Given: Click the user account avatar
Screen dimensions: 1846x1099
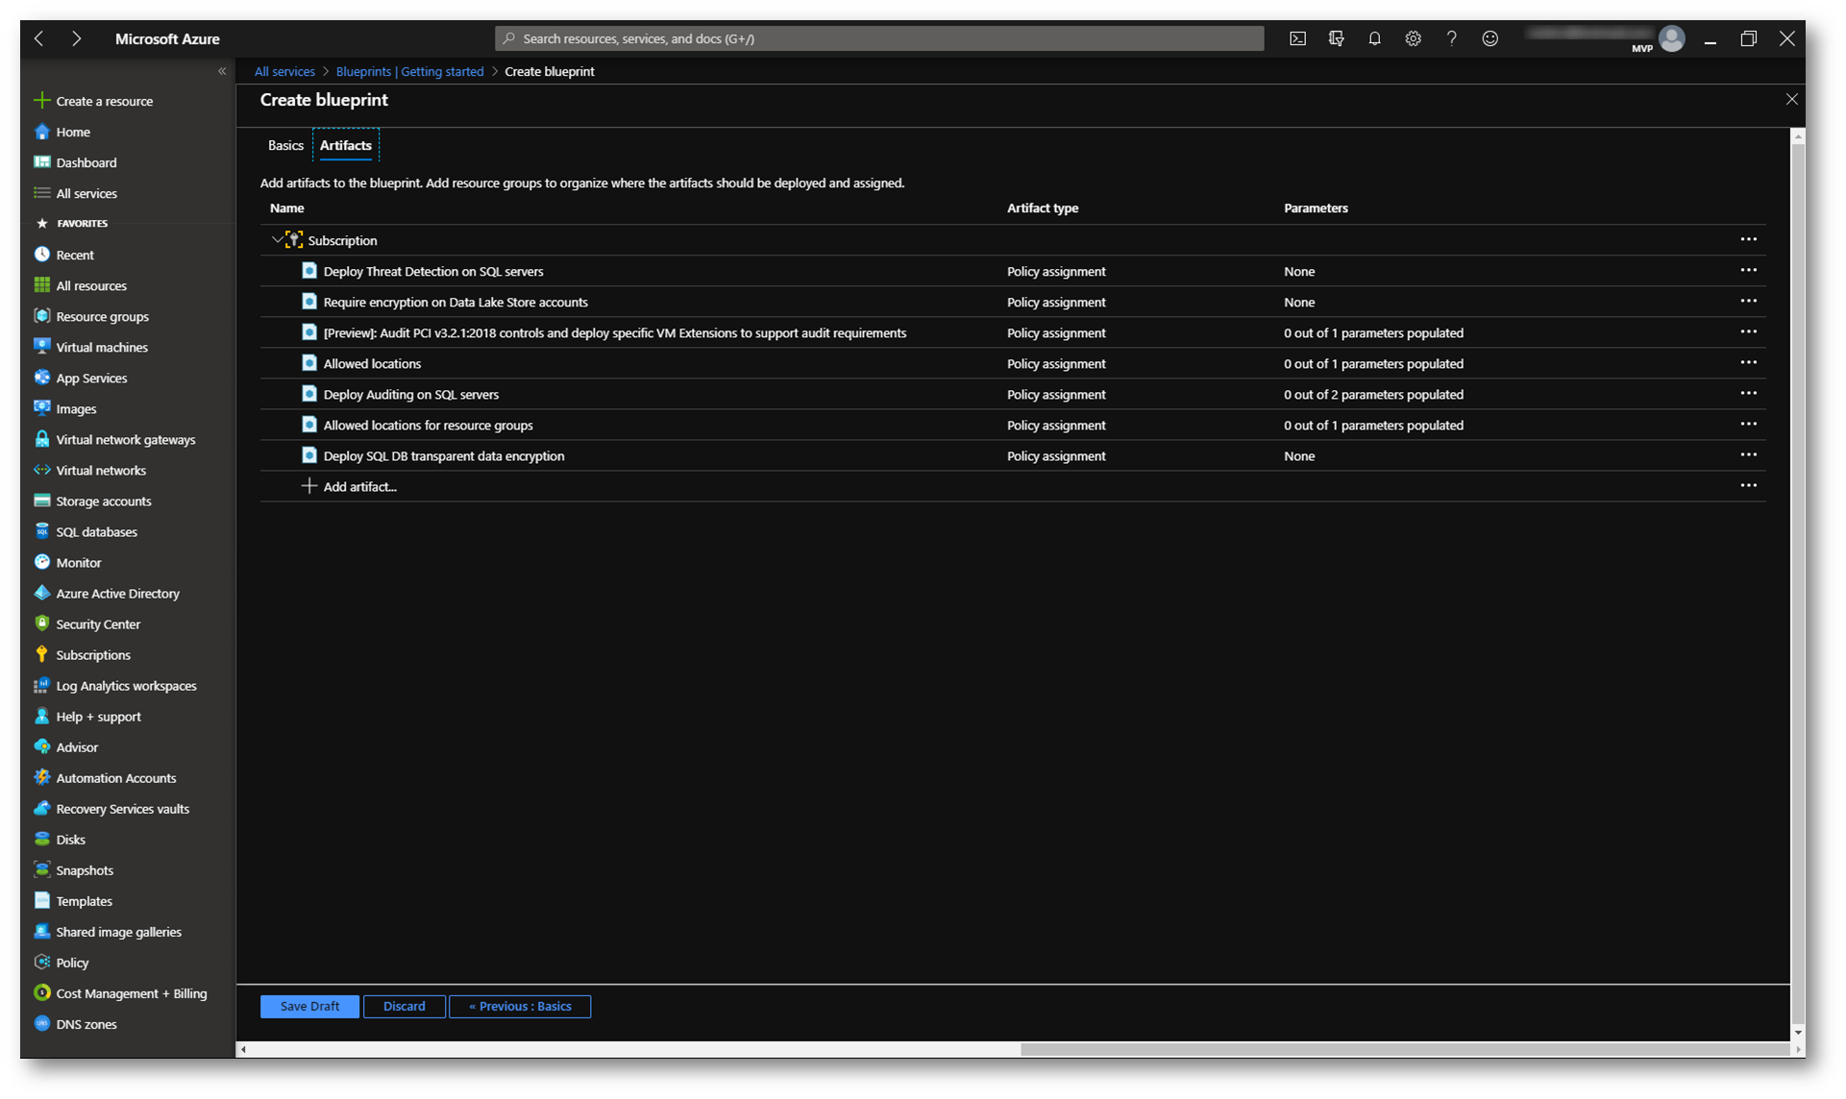Looking at the screenshot, I should click(x=1672, y=38).
